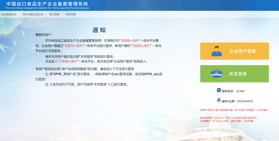Open 互联网+海关 link after 企业用户请通过
Screen dimensions: 279x141
click(x=74, y=46)
